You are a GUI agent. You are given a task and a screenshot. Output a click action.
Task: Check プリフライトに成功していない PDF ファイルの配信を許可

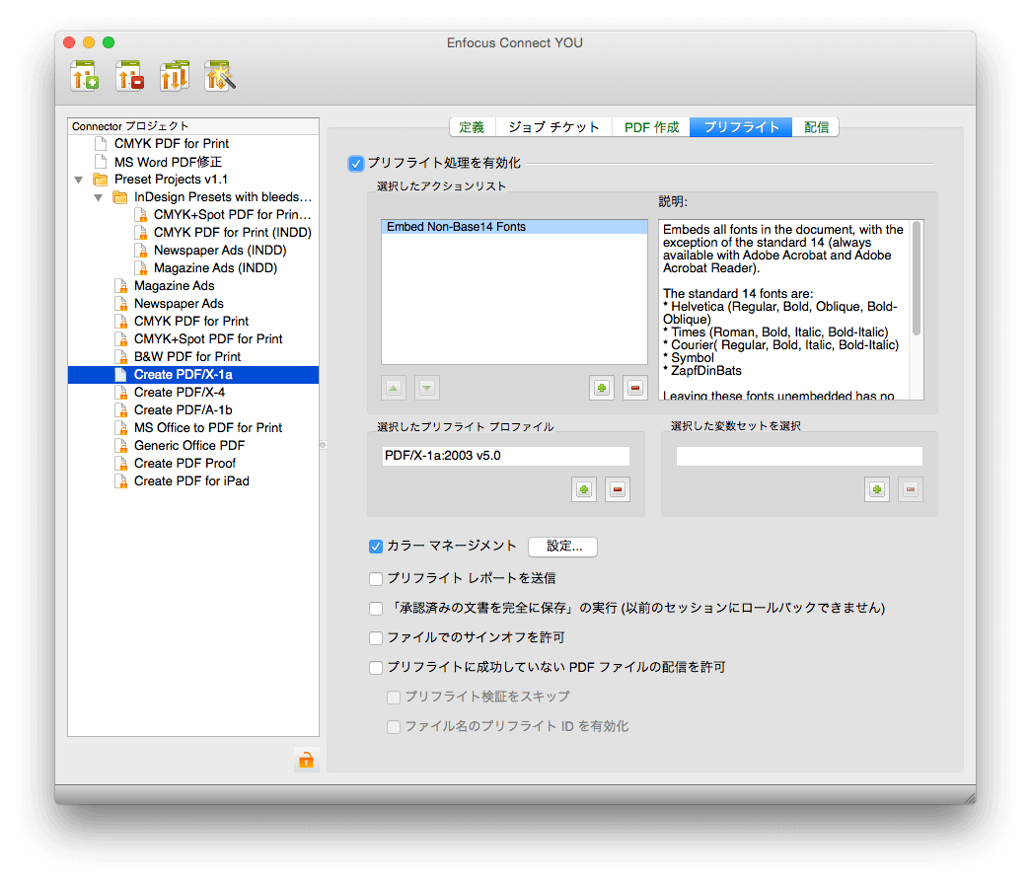point(376,667)
